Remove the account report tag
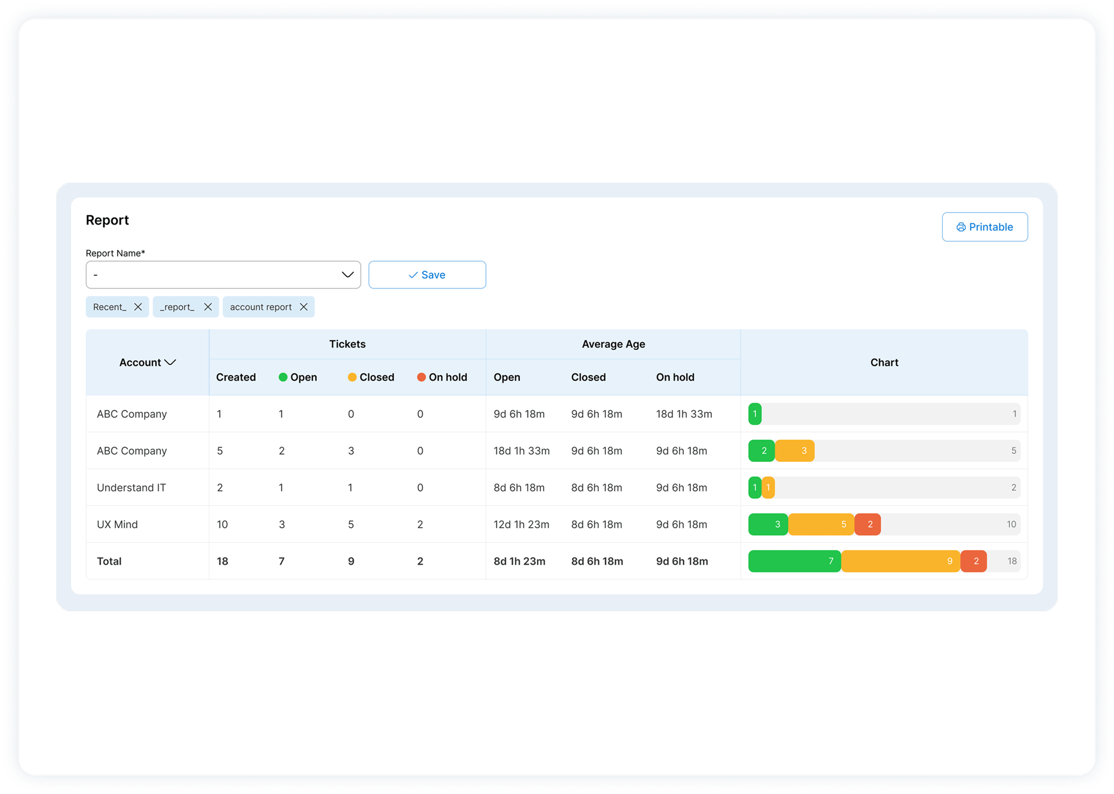Screen dimensions: 1114x794 [x=304, y=307]
